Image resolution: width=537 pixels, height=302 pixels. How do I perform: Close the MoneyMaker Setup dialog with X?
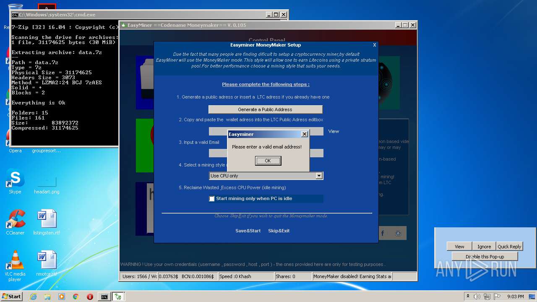pyautogui.click(x=375, y=45)
